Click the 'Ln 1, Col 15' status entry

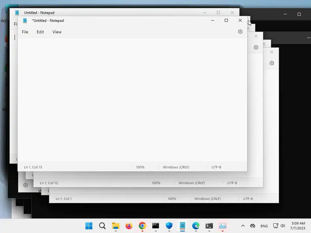[33, 167]
